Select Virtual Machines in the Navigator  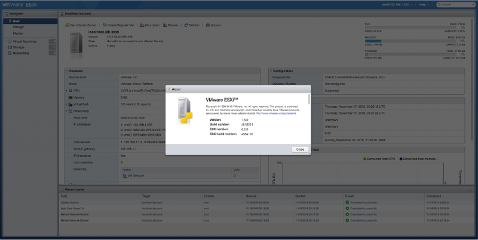[24, 41]
